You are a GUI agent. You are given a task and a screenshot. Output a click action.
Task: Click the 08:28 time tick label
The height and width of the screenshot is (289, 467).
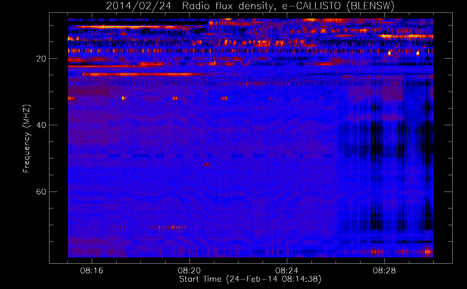click(384, 271)
